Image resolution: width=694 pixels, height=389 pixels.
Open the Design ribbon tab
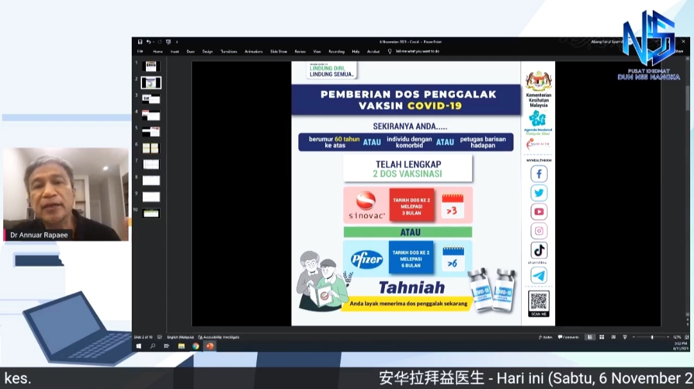tap(207, 51)
